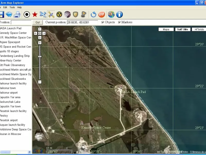Click the map zoom-in plus button
206x155 pixels.
(x=40, y=43)
